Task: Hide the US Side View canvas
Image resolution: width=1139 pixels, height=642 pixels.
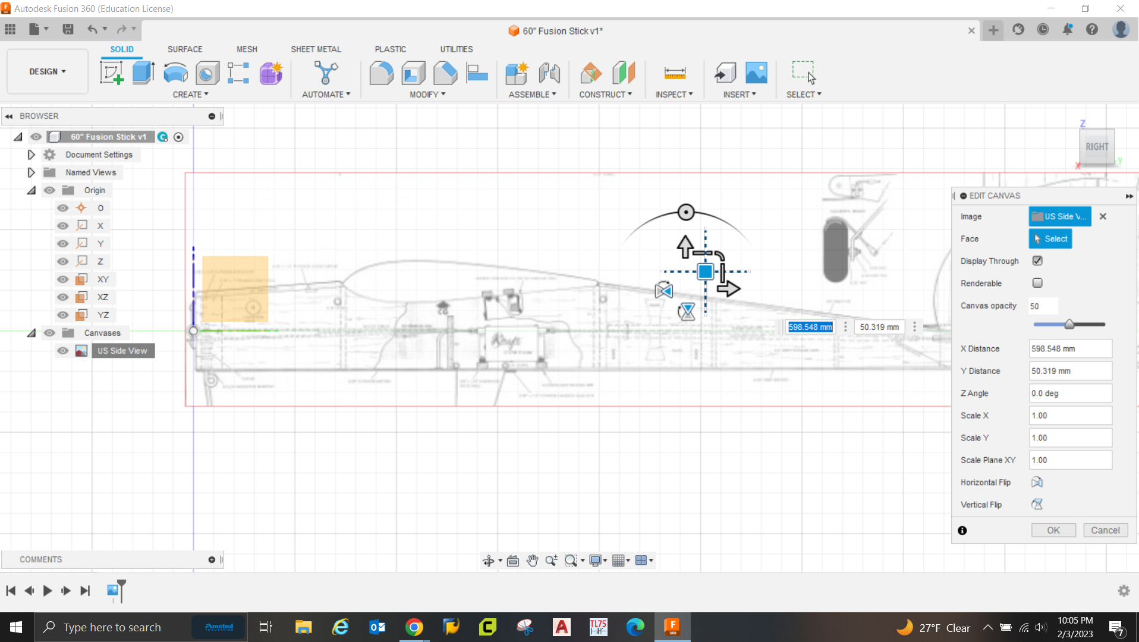Action: click(63, 351)
